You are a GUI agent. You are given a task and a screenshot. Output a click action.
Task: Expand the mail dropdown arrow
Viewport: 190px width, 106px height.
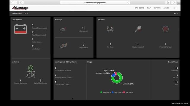[x=177, y=14]
